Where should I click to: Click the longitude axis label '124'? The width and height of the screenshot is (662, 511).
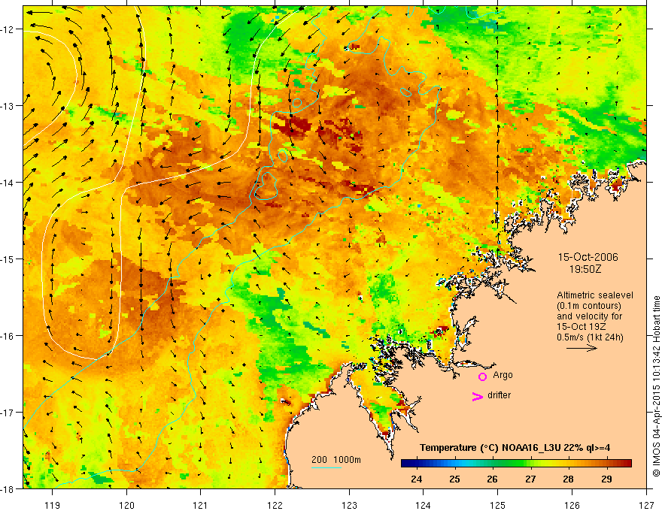pos(424,505)
